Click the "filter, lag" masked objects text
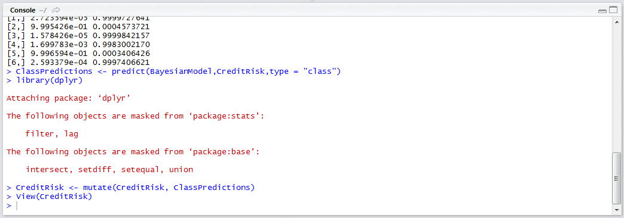The image size is (624, 218). point(52,134)
